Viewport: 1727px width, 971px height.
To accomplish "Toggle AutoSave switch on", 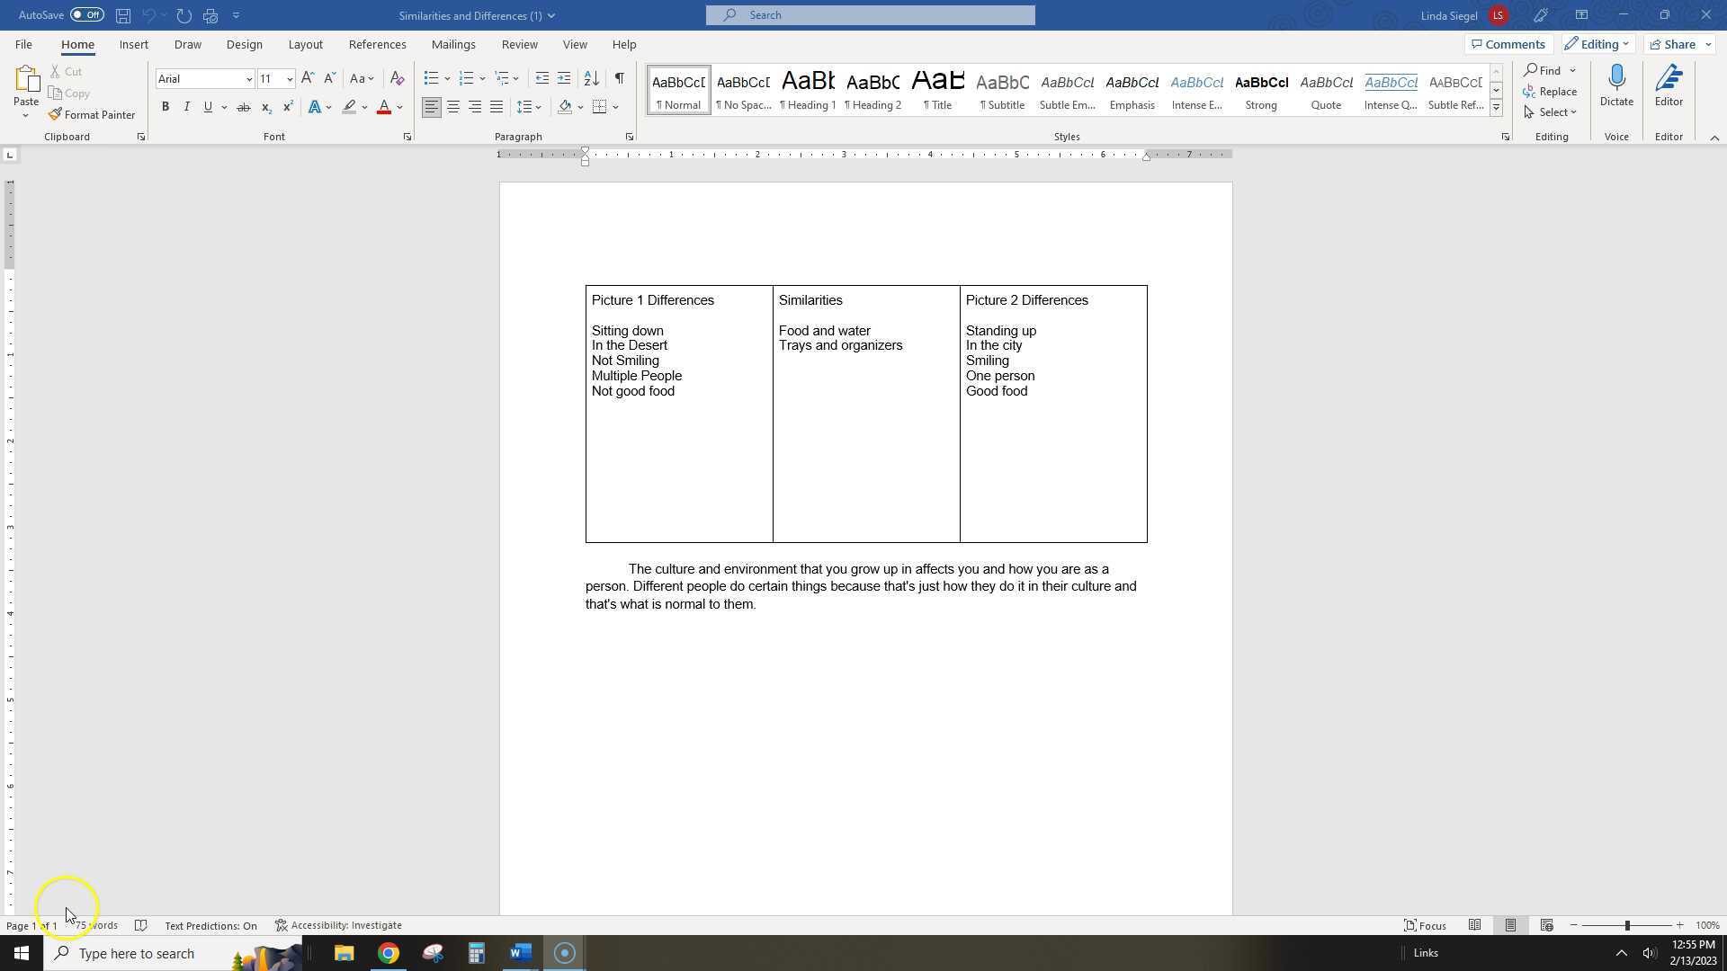I will (86, 15).
